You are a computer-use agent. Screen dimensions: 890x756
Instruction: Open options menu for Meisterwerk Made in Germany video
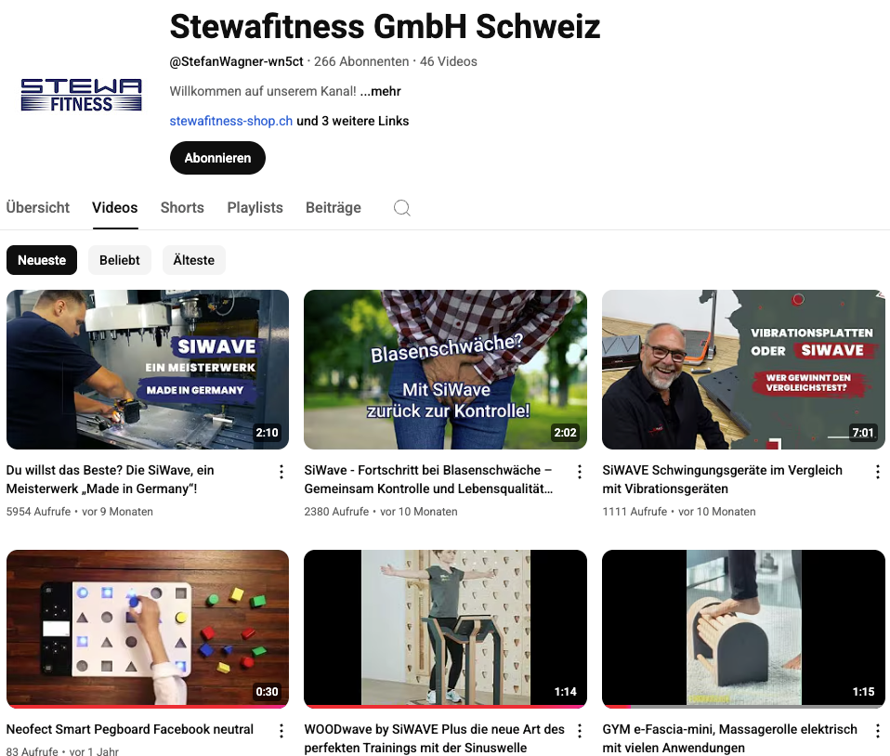coord(281,472)
